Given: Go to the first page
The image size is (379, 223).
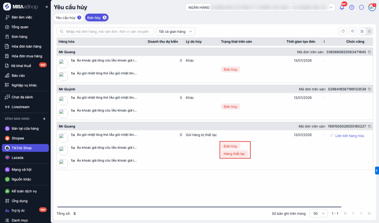Looking at the screenshot, I should [345, 213].
